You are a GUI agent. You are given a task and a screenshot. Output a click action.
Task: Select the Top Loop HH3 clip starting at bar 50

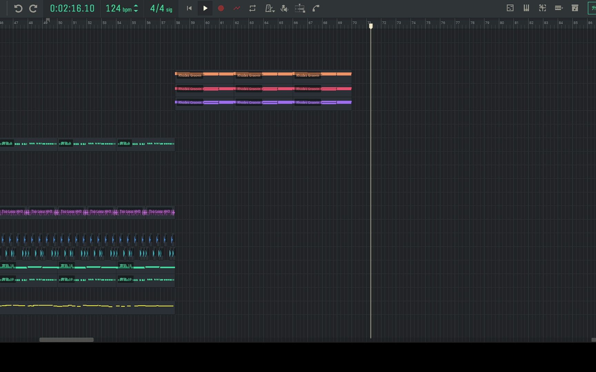point(72,213)
